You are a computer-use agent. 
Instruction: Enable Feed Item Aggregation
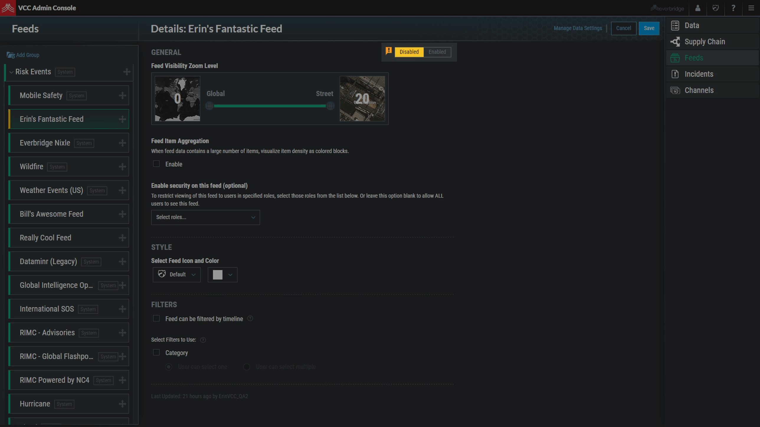156,164
